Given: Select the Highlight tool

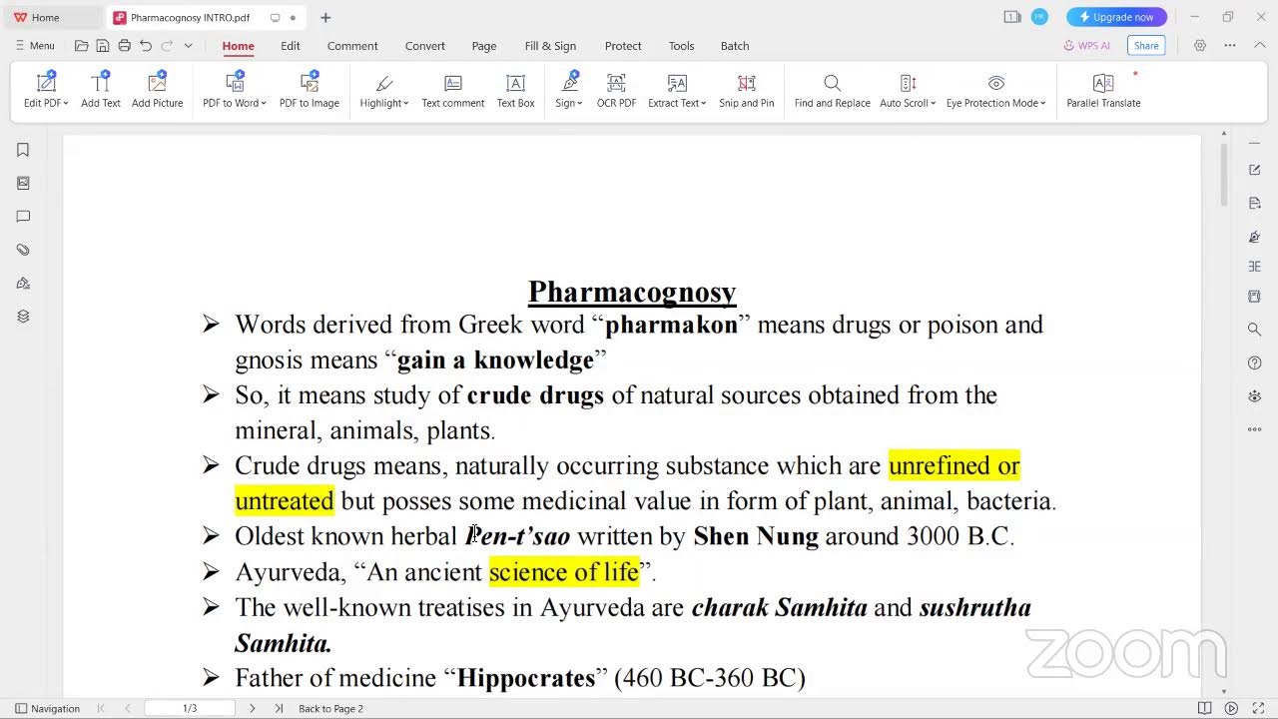Looking at the screenshot, I should (x=384, y=90).
